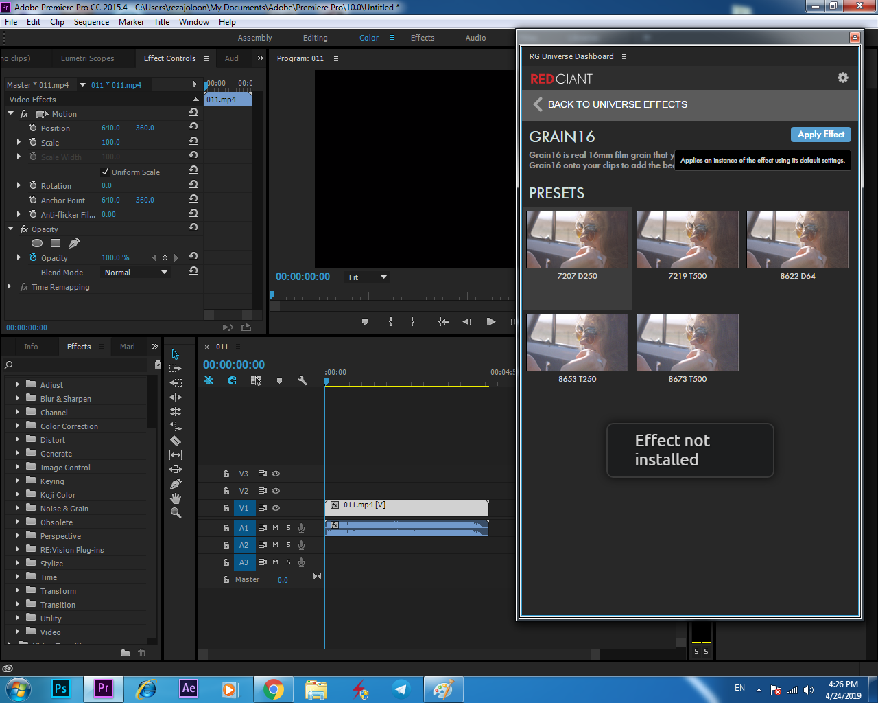Toggle Linked Selection in the timeline
Image resolution: width=878 pixels, height=703 pixels.
pyautogui.click(x=256, y=380)
